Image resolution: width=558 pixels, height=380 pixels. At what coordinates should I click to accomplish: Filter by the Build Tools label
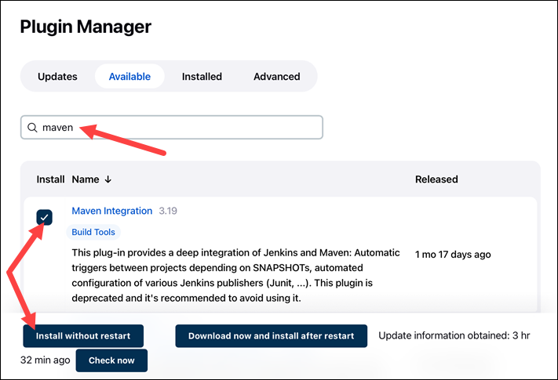pyautogui.click(x=93, y=232)
